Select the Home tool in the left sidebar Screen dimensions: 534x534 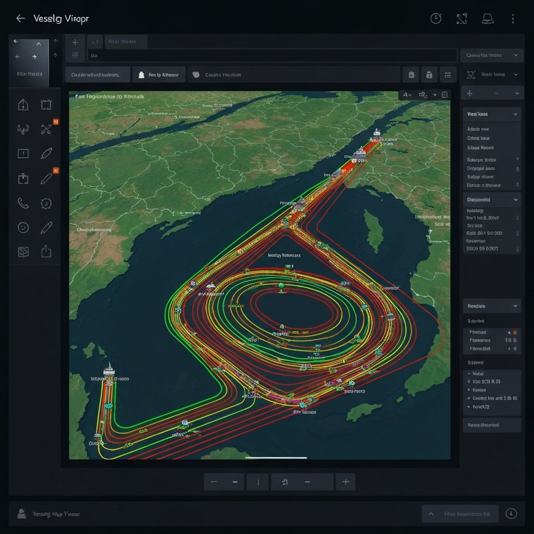point(22,104)
